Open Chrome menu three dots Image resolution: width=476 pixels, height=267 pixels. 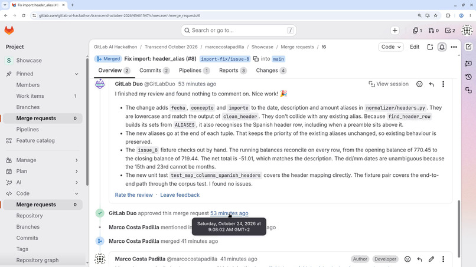470,15
